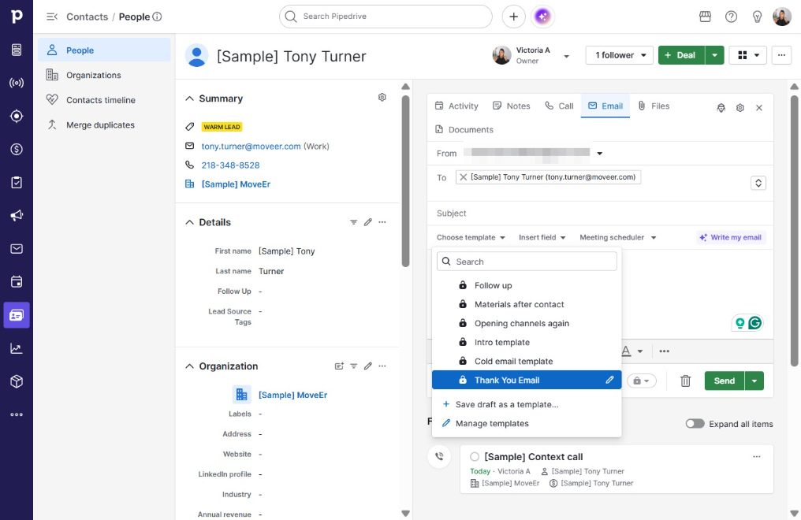Toggle Expand all items switch
Image resolution: width=801 pixels, height=520 pixels.
click(x=695, y=424)
